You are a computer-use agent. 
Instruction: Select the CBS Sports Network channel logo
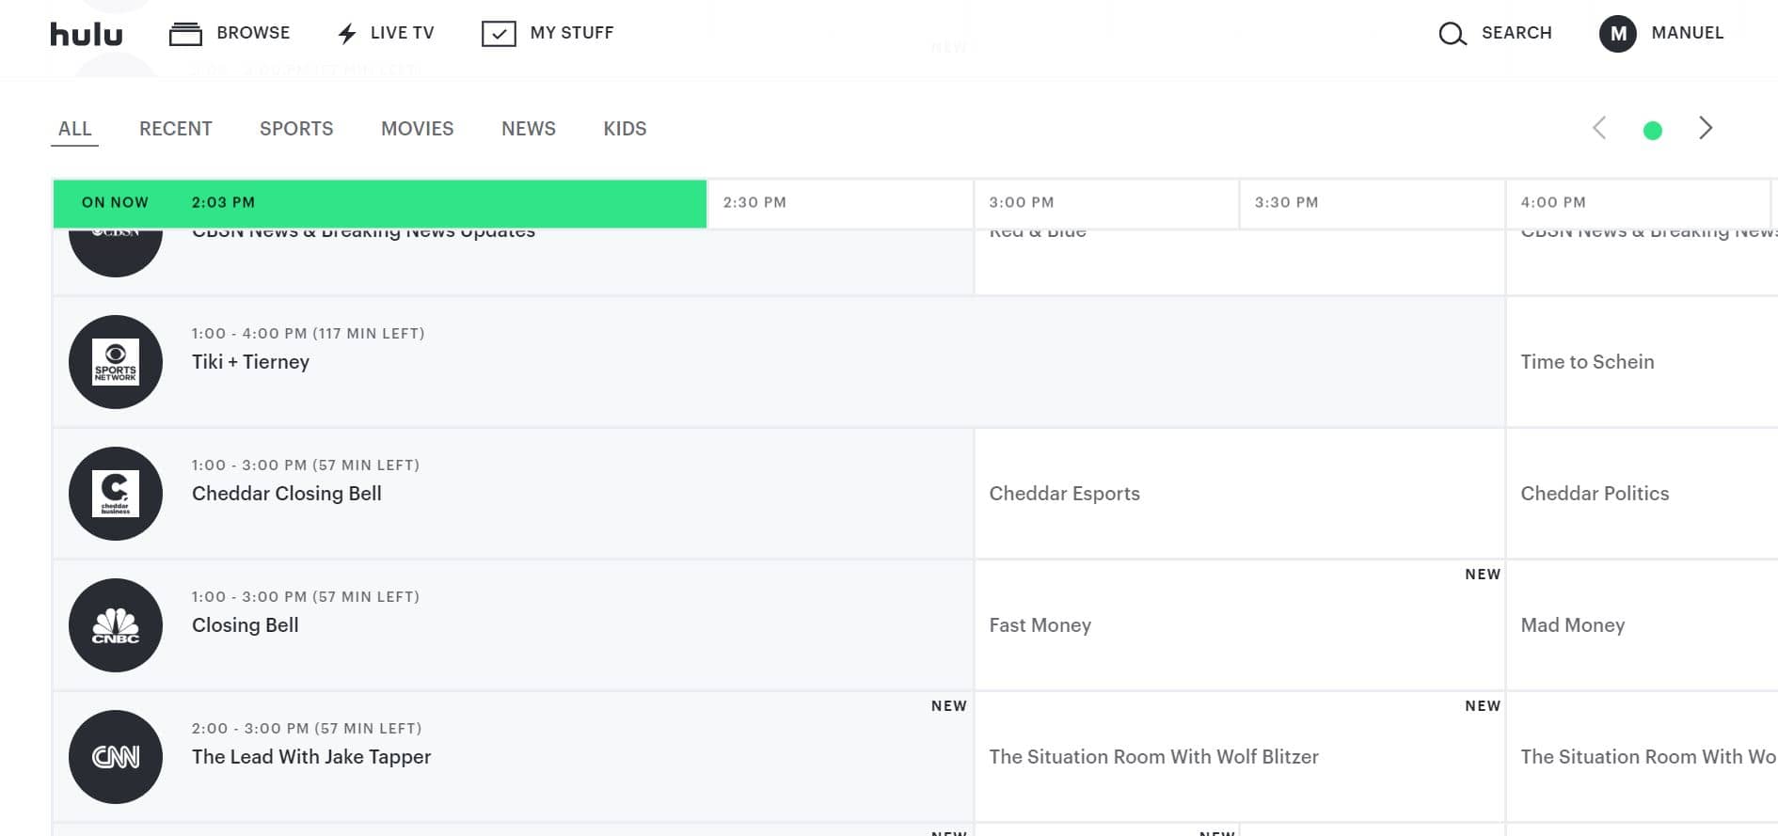pyautogui.click(x=116, y=362)
